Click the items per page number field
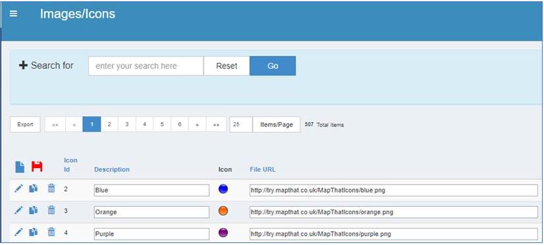Image resolution: width=544 pixels, height=245 pixels. click(241, 124)
